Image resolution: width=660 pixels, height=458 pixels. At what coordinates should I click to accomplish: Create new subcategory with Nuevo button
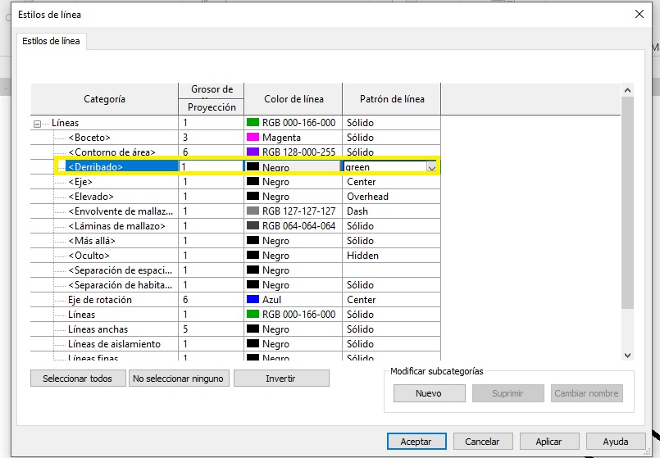coord(428,393)
